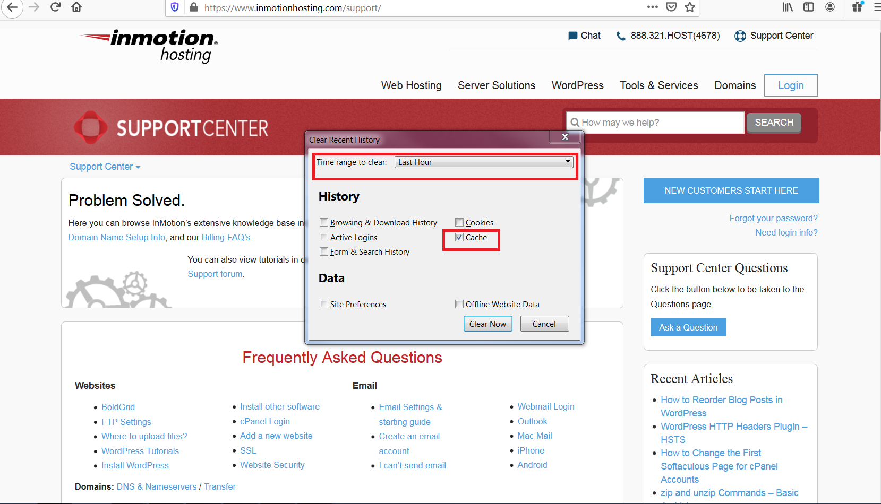Save page to Pocket icon
Screen dimensions: 881x504
(x=671, y=7)
